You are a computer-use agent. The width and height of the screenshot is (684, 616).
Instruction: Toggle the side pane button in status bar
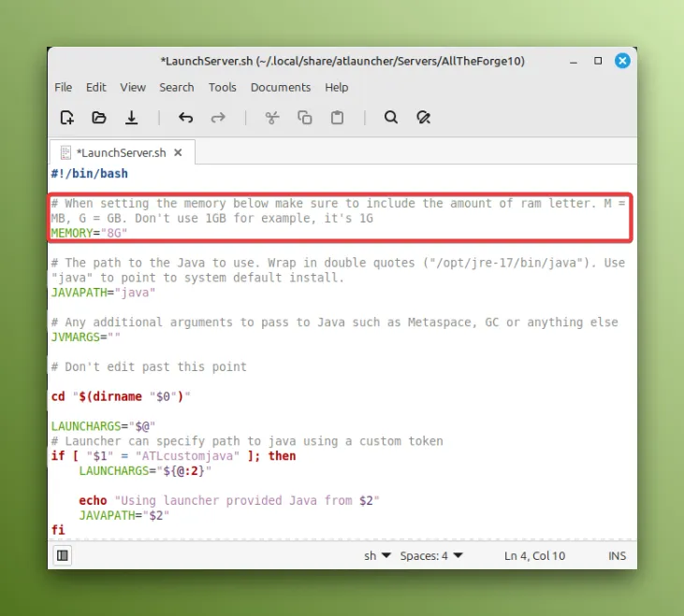[x=63, y=555]
